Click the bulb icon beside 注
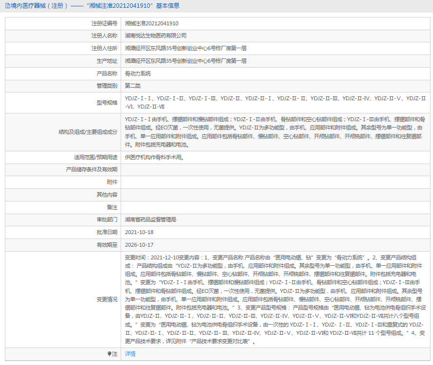 [x=109, y=354]
